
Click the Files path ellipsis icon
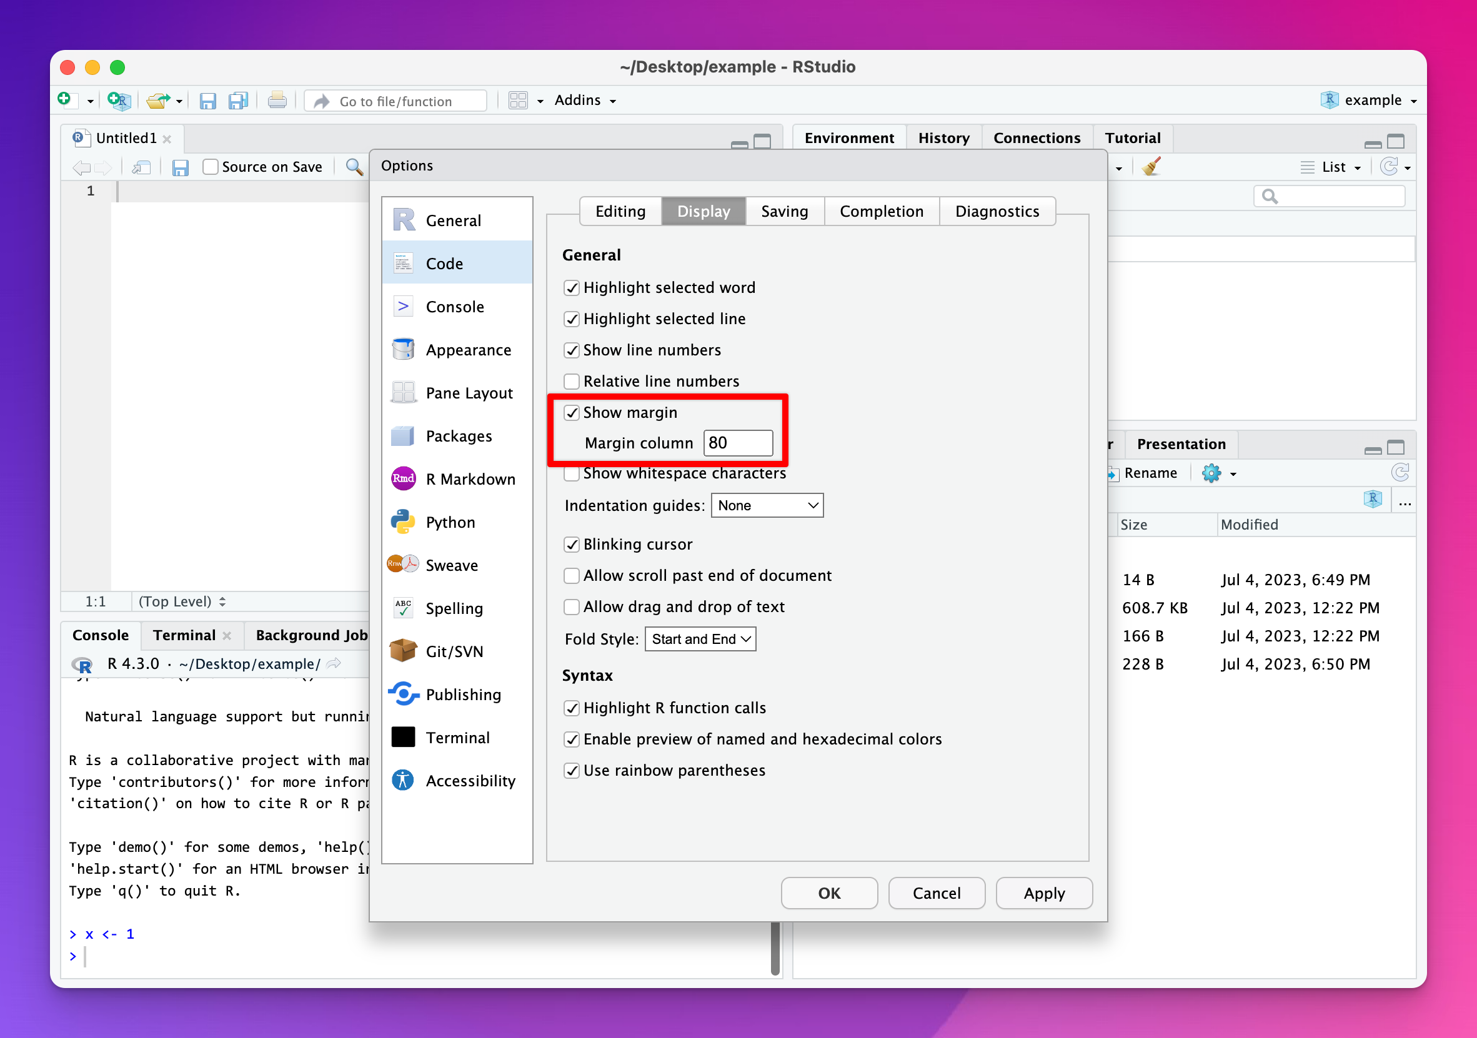(x=1405, y=503)
